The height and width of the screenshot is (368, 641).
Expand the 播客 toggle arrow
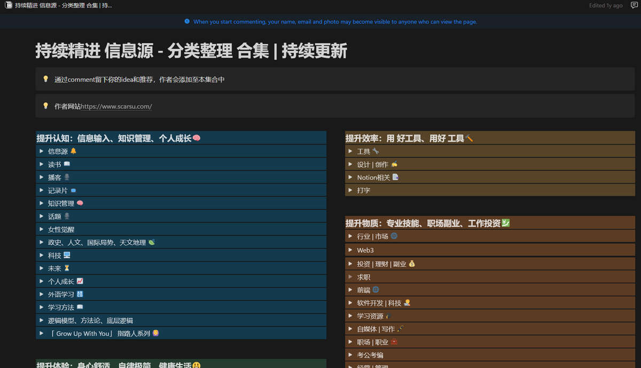point(42,177)
